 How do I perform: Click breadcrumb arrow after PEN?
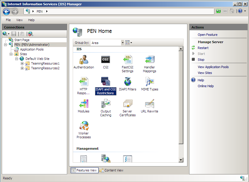point(47,11)
